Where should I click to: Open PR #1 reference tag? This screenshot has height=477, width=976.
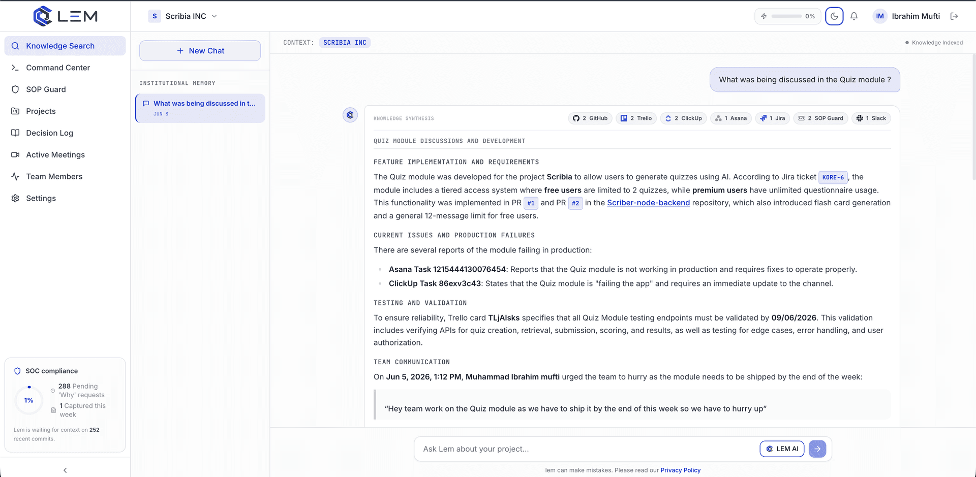531,203
